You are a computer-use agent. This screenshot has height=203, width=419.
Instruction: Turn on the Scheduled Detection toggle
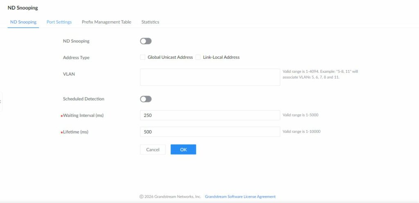pyautogui.click(x=146, y=99)
